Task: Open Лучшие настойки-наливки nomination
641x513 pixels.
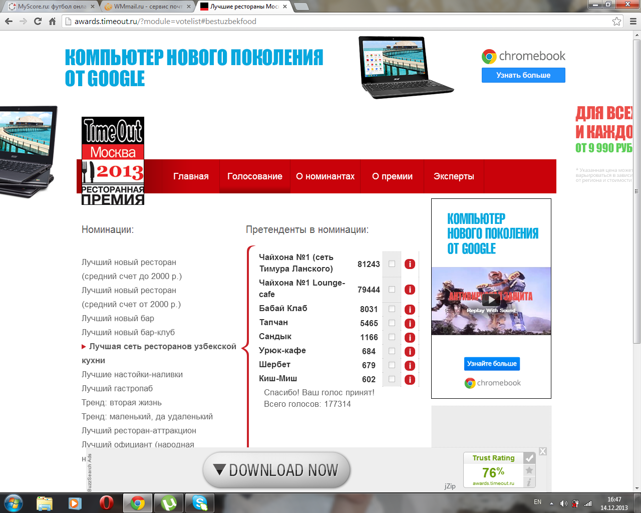Action: 132,374
